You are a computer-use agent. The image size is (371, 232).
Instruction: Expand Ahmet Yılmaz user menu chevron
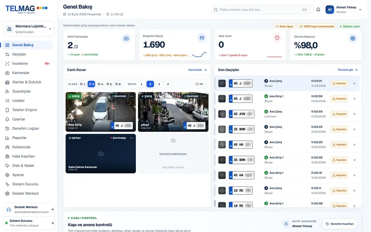coord(360,10)
